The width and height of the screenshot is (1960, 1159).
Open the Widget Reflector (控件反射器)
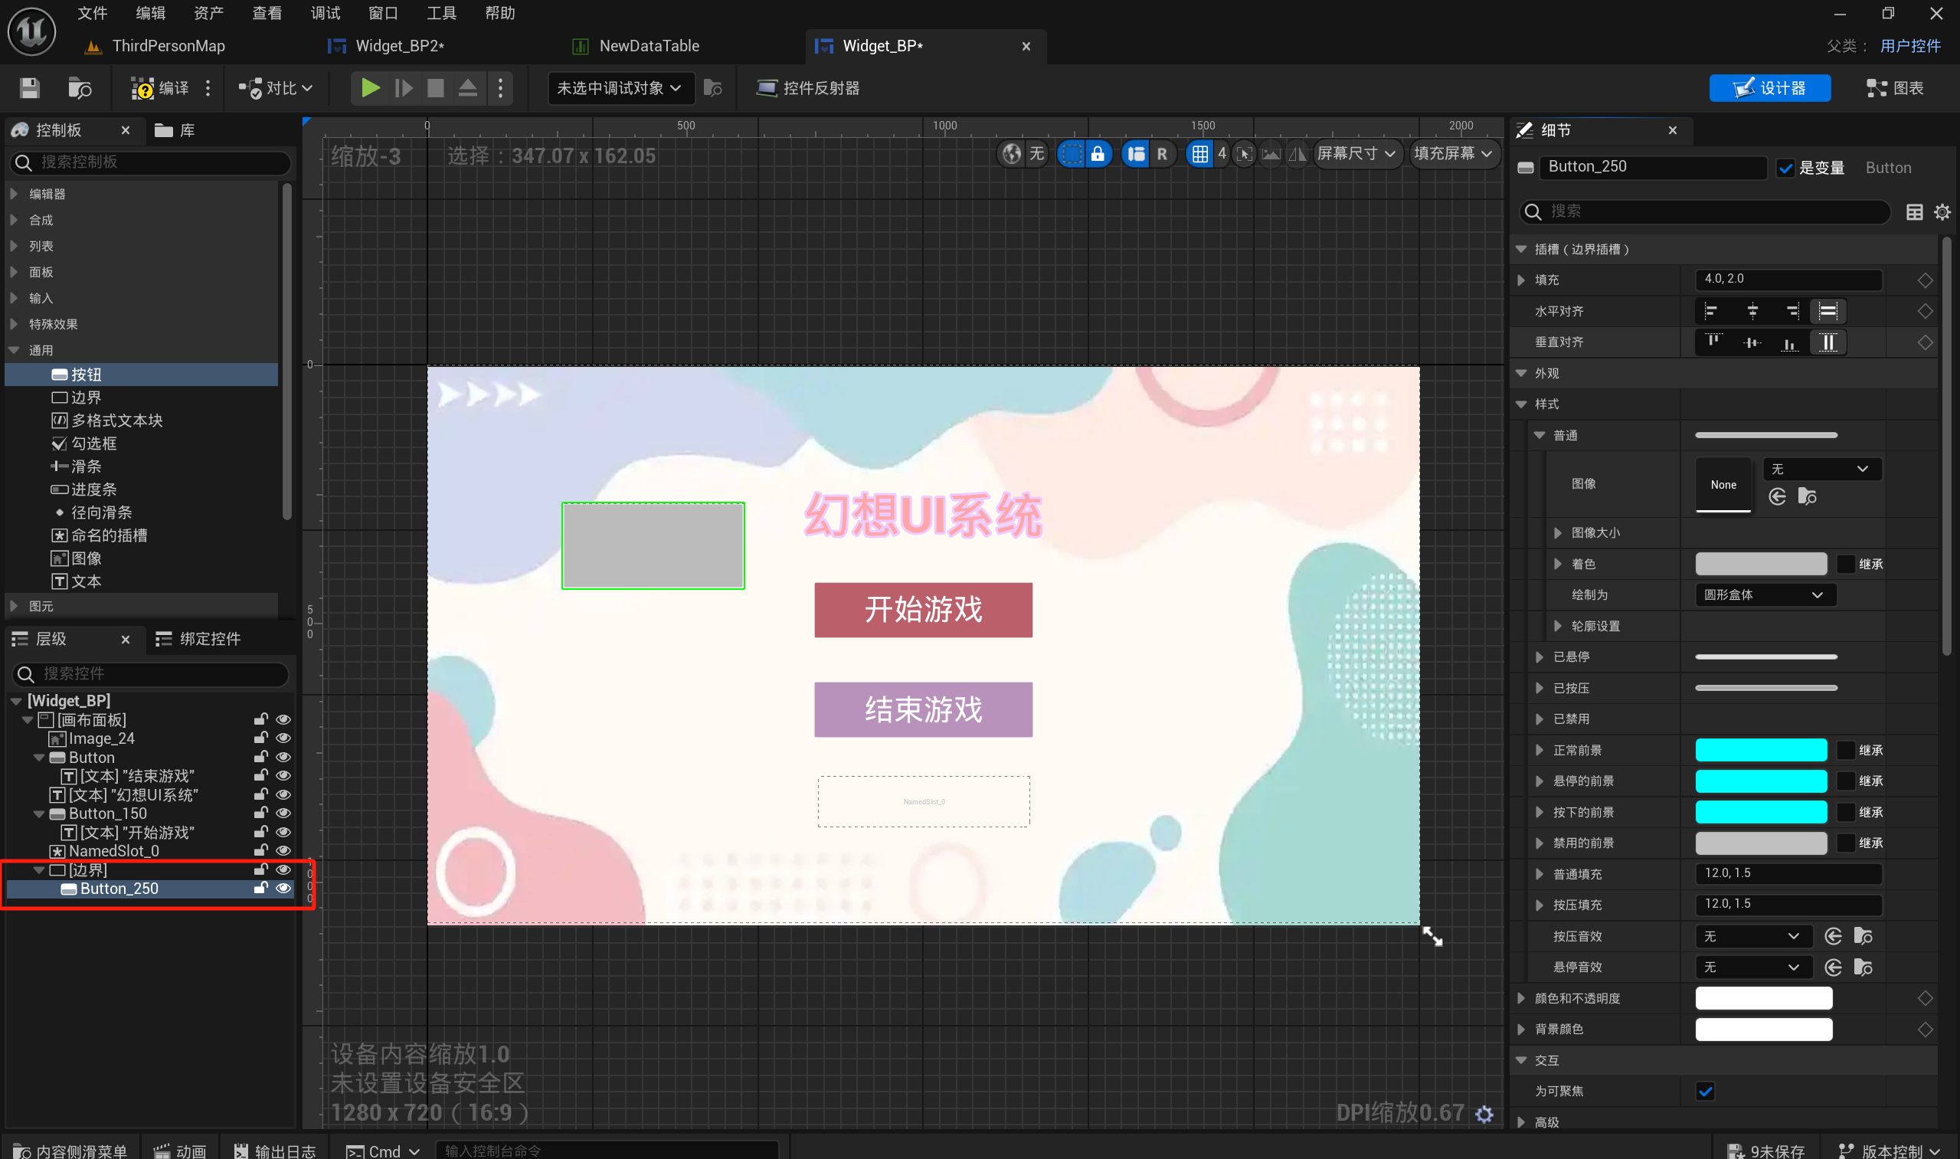point(807,88)
